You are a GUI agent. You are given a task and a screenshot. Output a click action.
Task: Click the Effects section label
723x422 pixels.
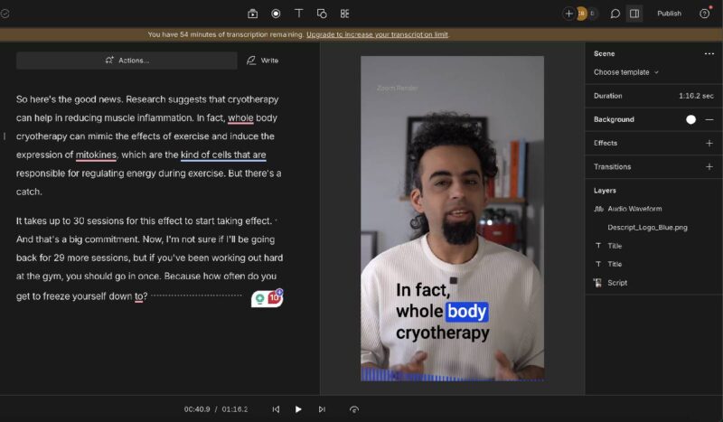[x=606, y=144]
